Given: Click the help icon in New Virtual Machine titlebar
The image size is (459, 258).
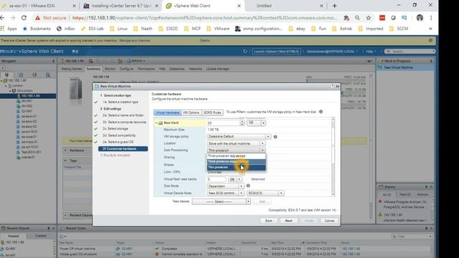Looking at the screenshot, I should (x=332, y=86).
